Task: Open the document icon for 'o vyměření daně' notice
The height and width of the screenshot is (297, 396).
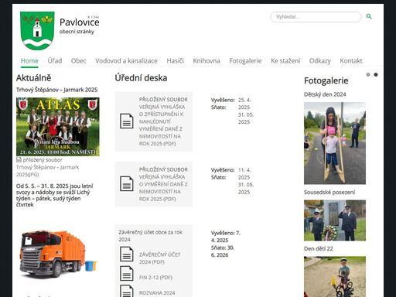Action: 127,184
